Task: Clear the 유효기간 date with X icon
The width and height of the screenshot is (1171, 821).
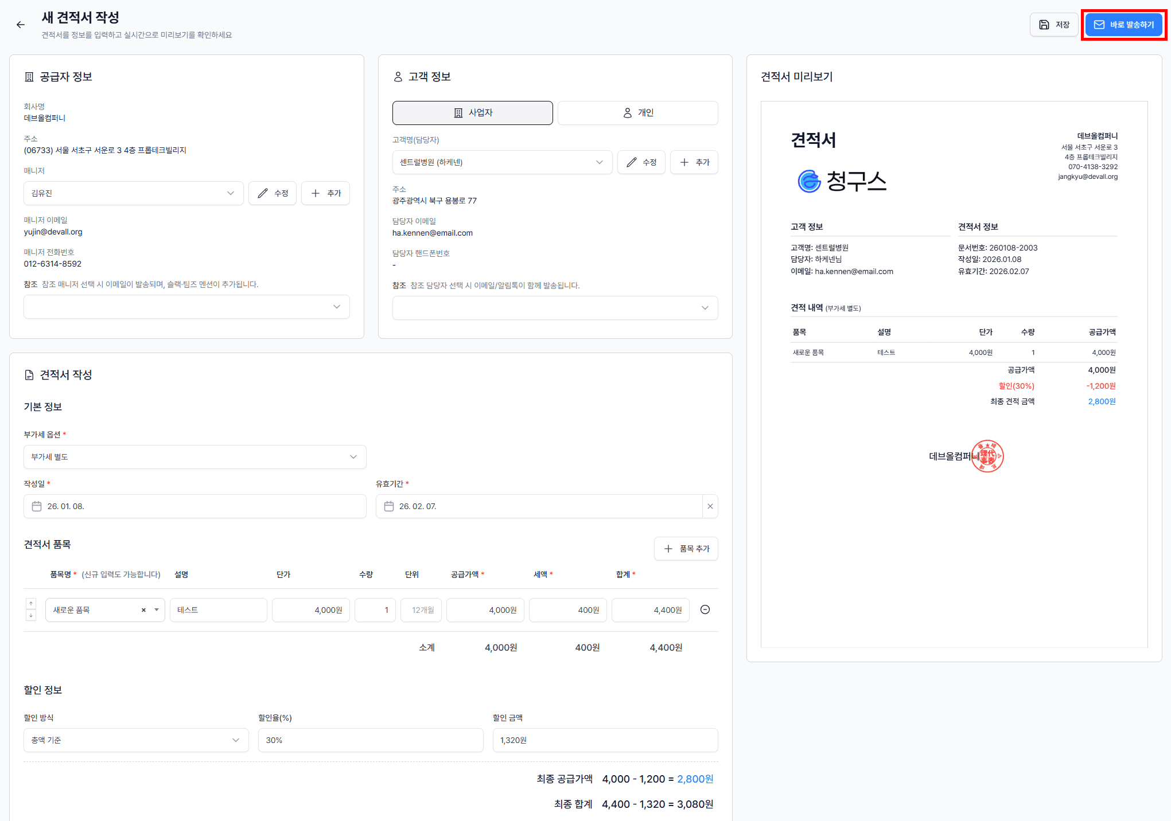Action: (710, 506)
